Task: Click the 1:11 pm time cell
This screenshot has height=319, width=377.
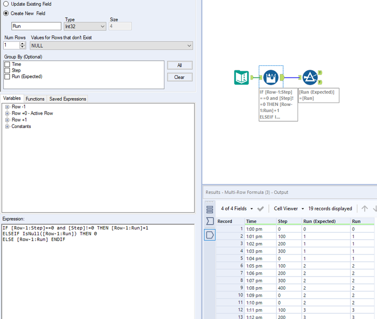Action: [261, 310]
